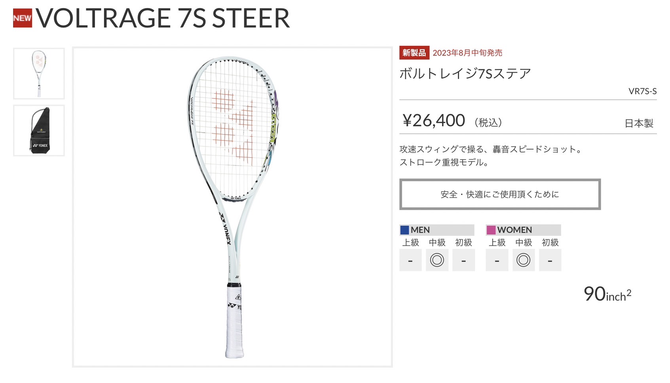Image resolution: width=670 pixels, height=383 pixels.
Task: Click the 新製品 red label
Action: pyautogui.click(x=414, y=53)
